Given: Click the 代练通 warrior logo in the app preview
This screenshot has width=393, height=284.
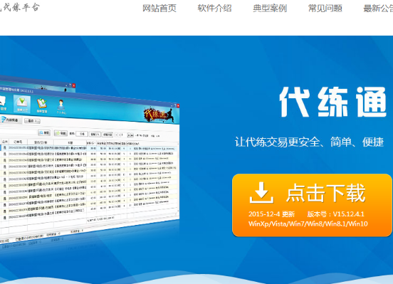Looking at the screenshot, I should pos(159,115).
